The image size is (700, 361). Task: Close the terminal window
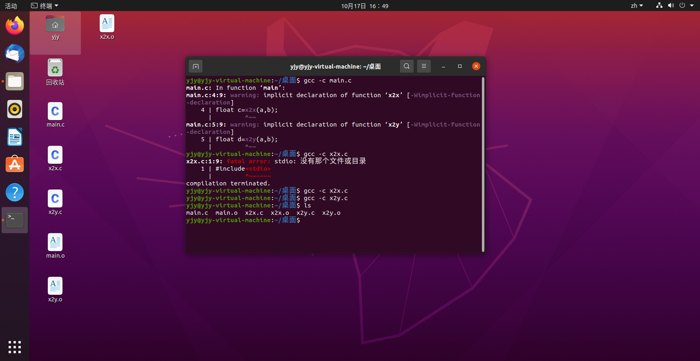pos(476,66)
